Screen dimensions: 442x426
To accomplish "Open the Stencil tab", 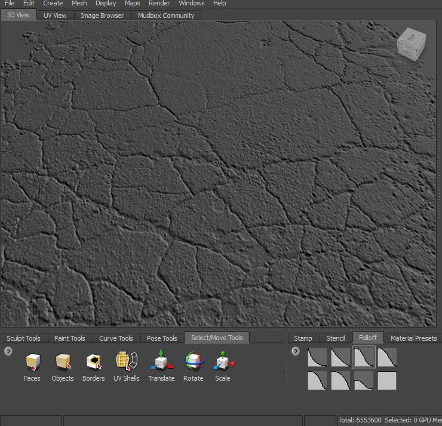I will click(336, 338).
